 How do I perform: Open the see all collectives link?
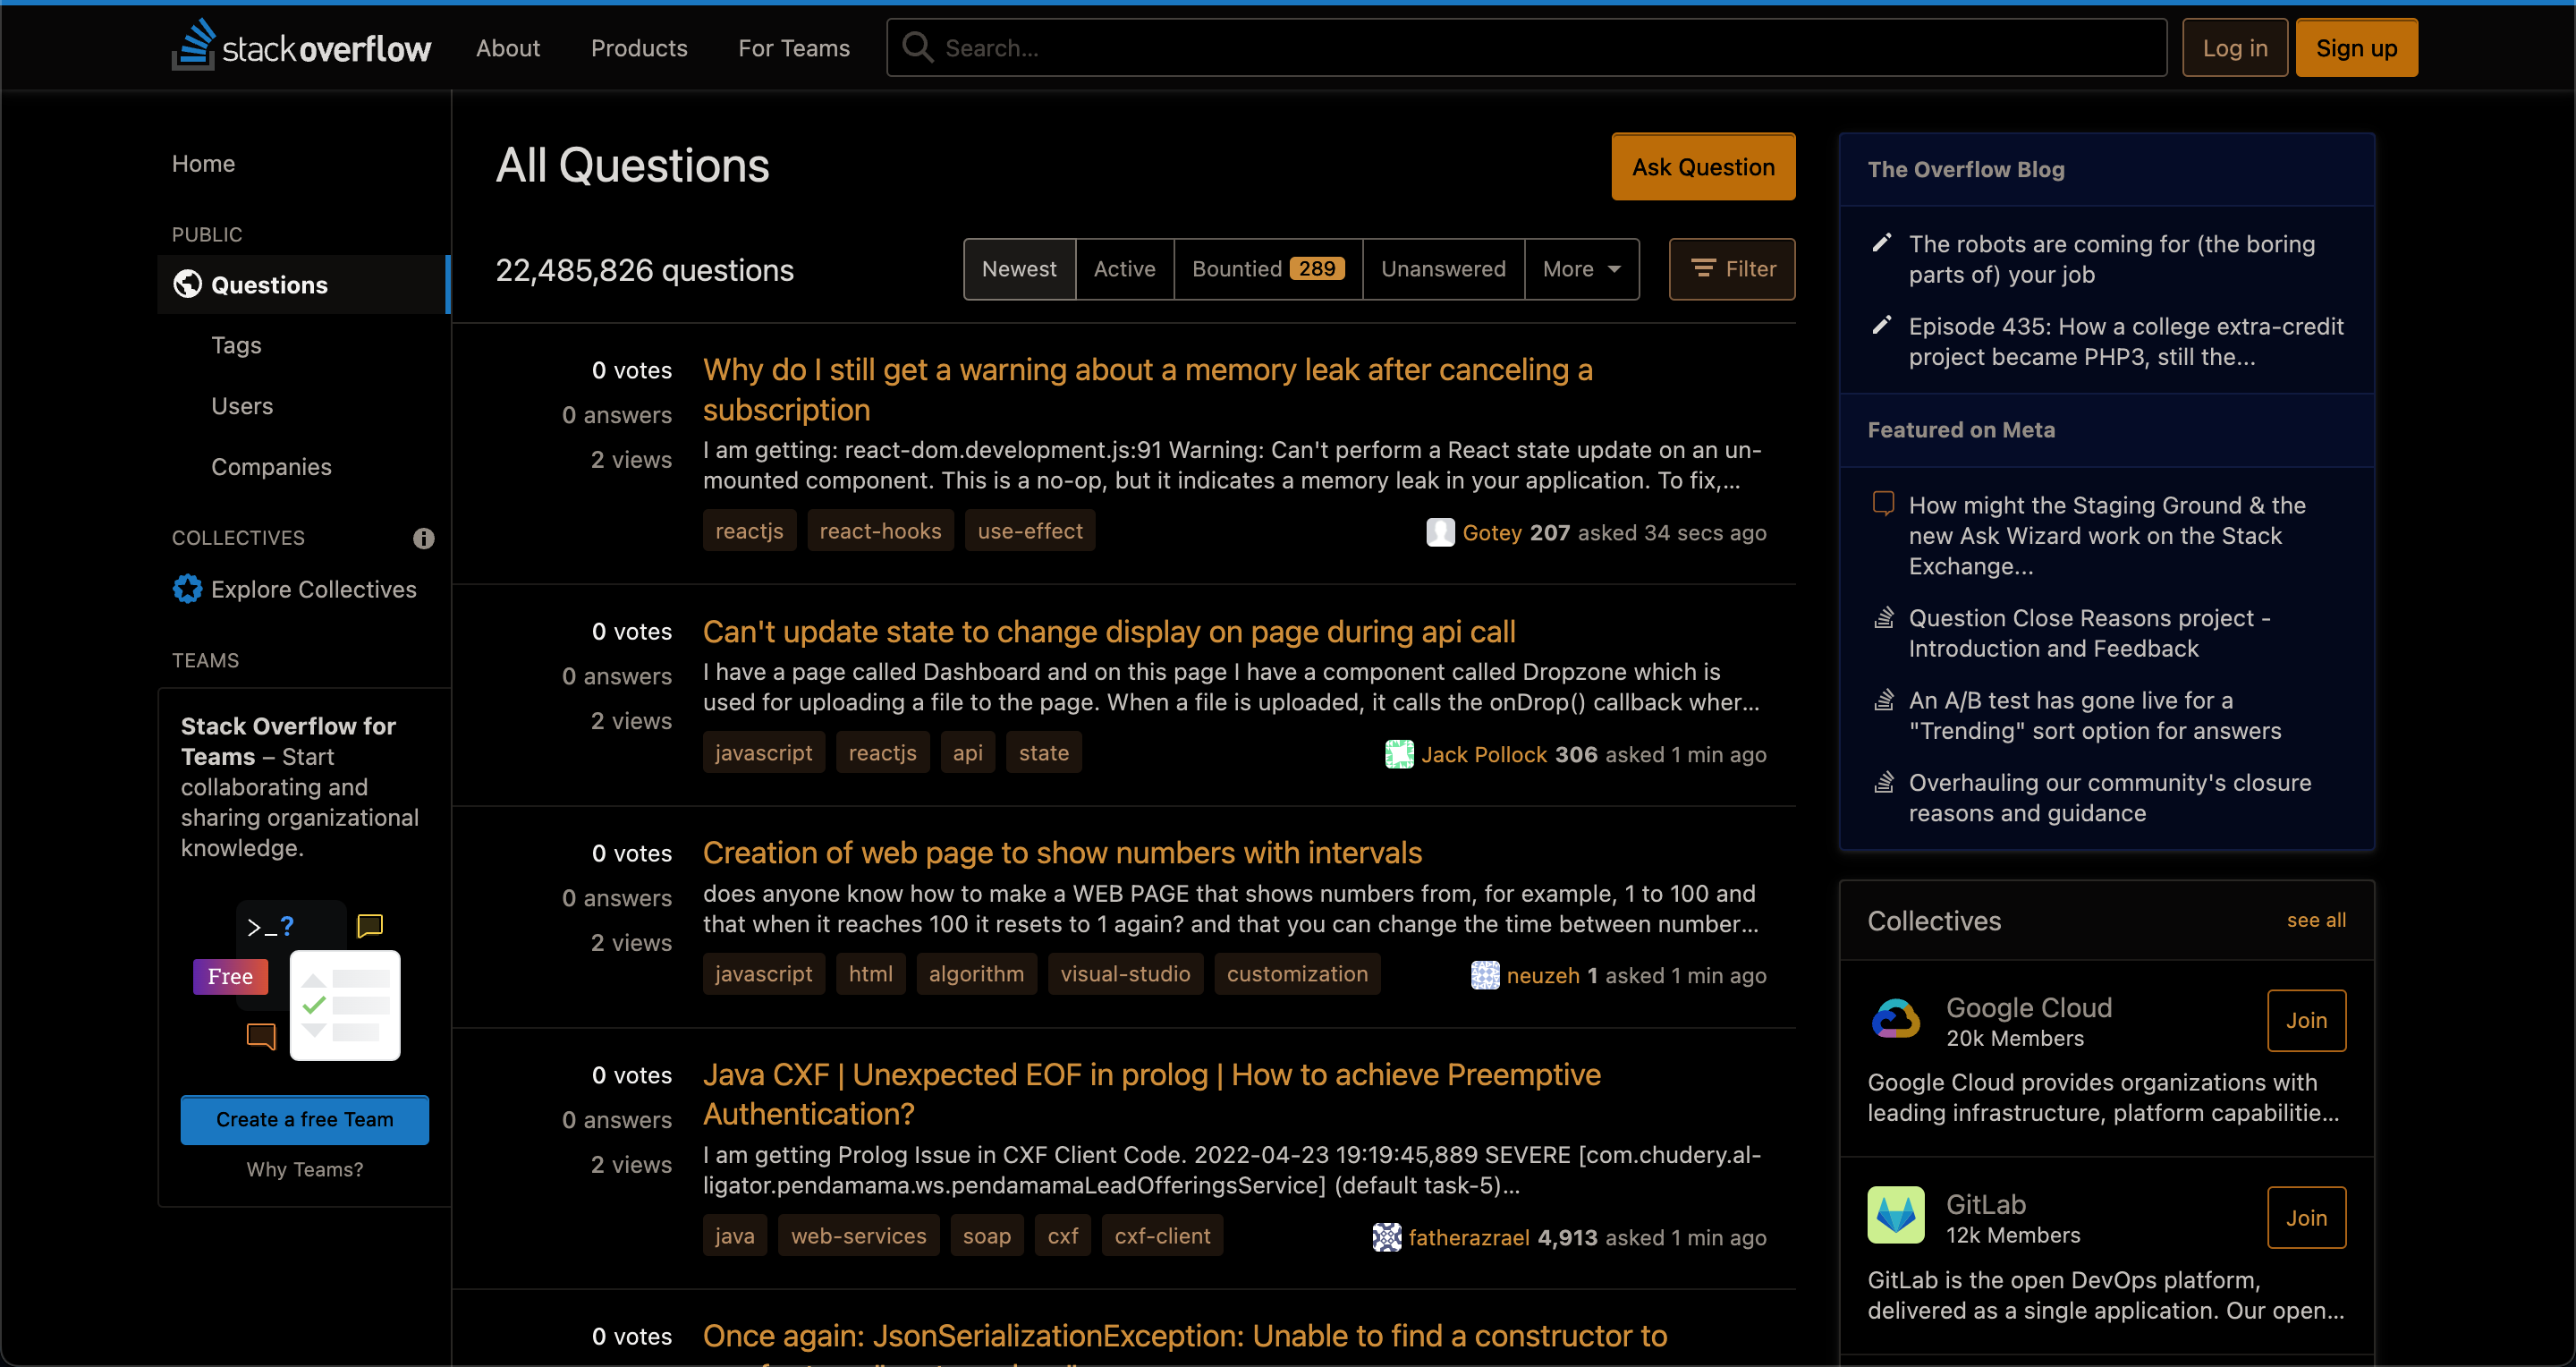tap(2317, 920)
